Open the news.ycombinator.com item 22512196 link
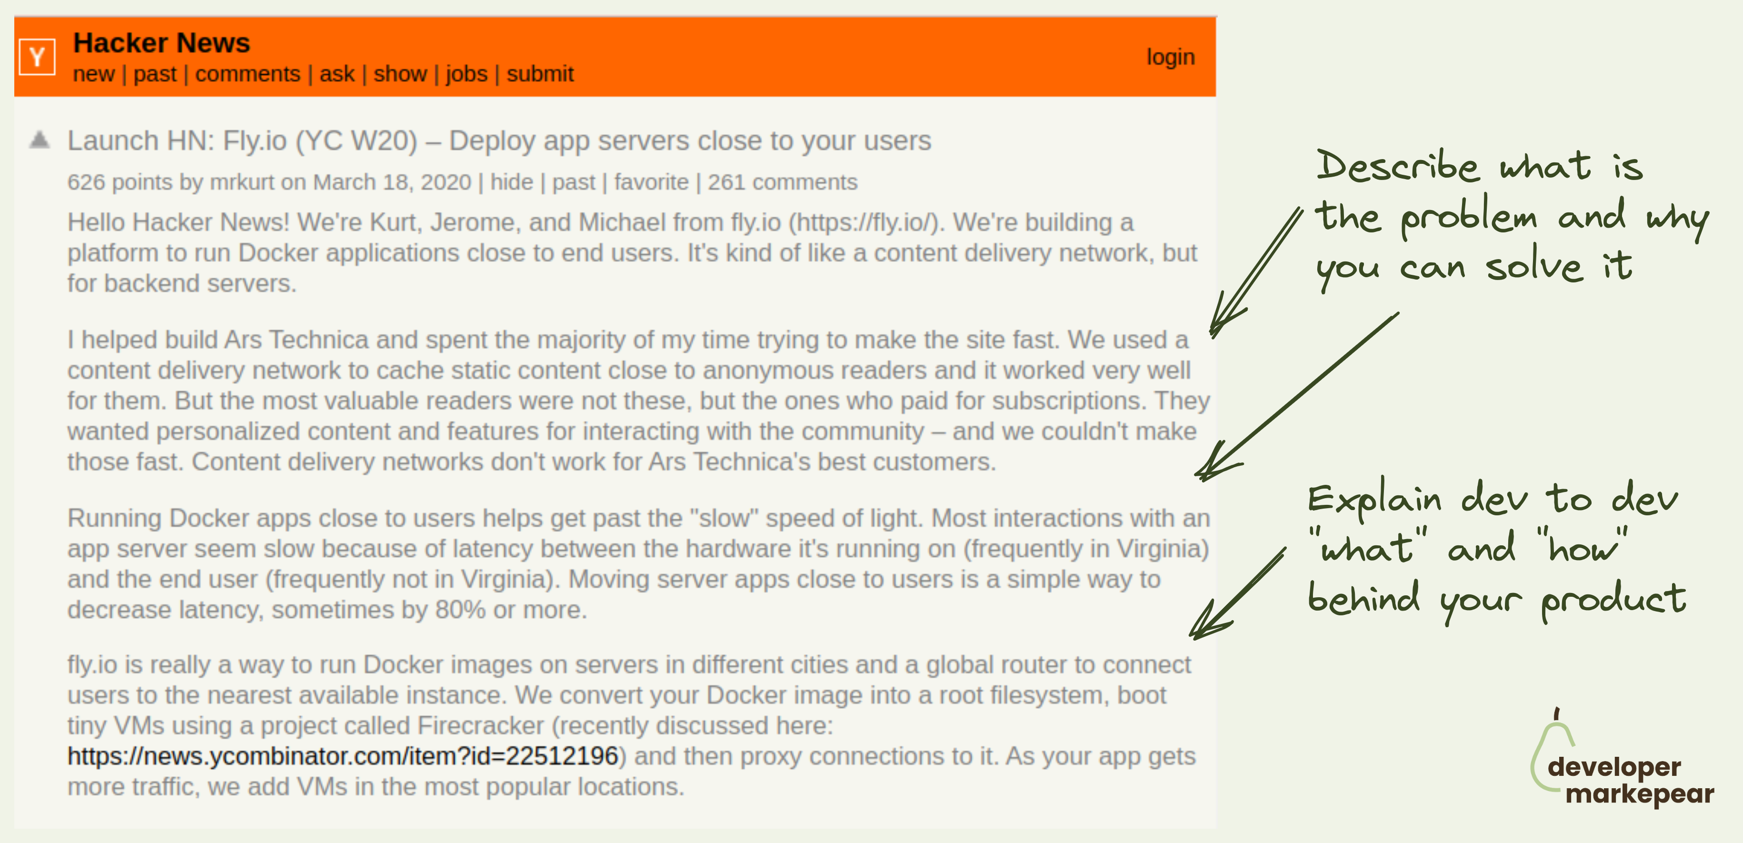 click(343, 756)
